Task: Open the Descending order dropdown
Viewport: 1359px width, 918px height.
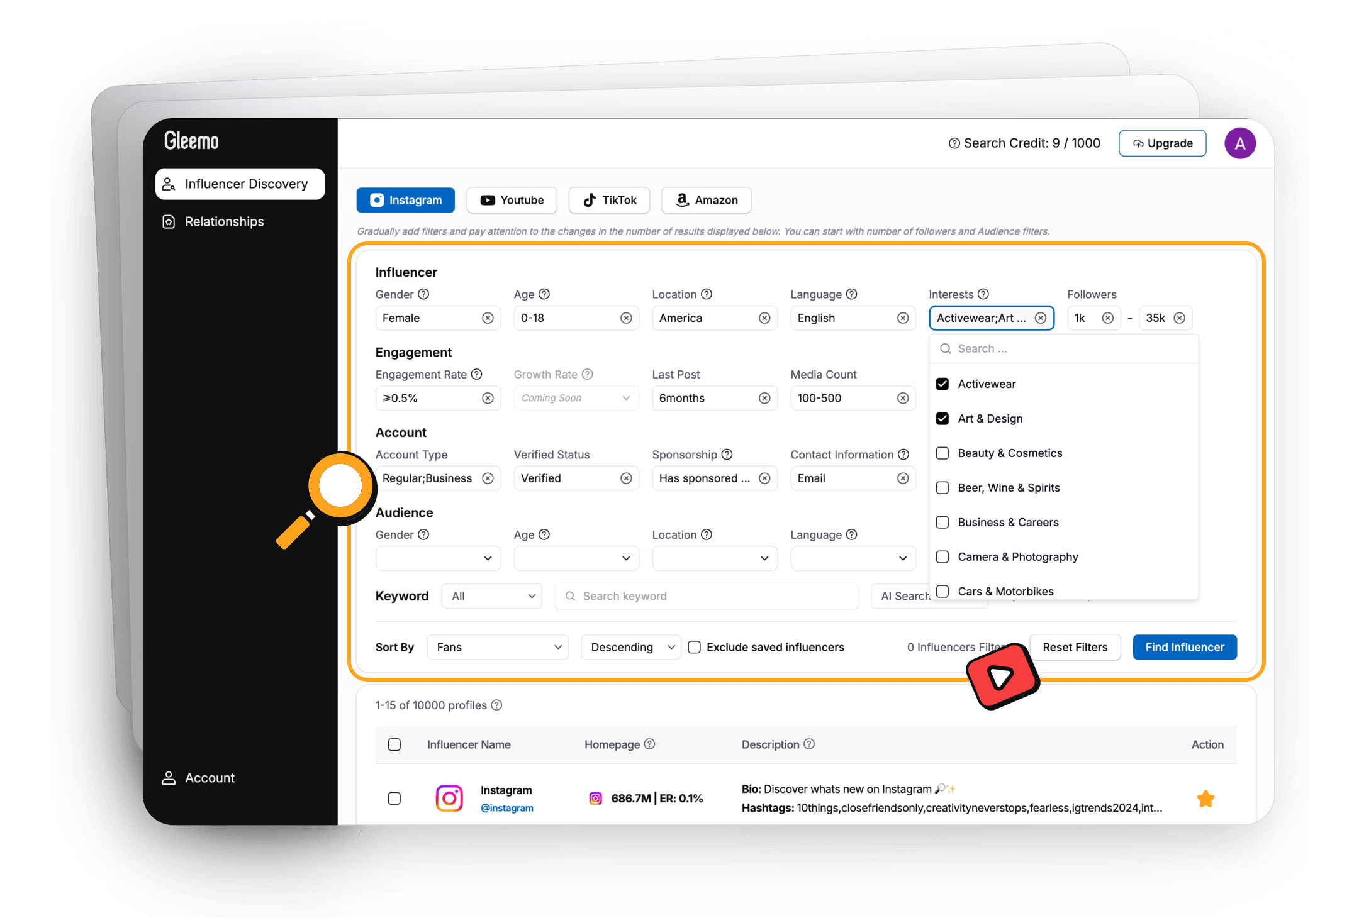Action: click(x=631, y=647)
